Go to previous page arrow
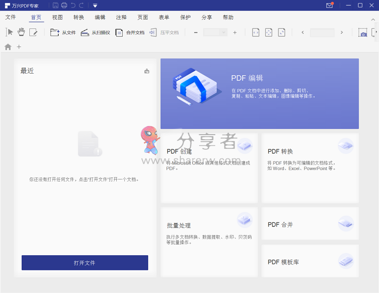Viewport: 379px width, 293px height. [303, 32]
